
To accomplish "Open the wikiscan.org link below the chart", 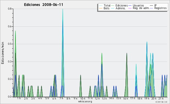I will click(x=85, y=101).
